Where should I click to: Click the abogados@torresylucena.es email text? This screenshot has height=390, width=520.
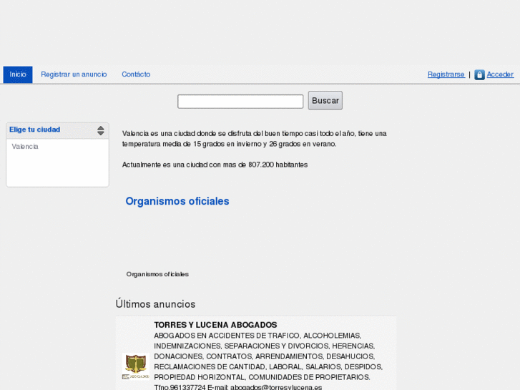point(276,387)
